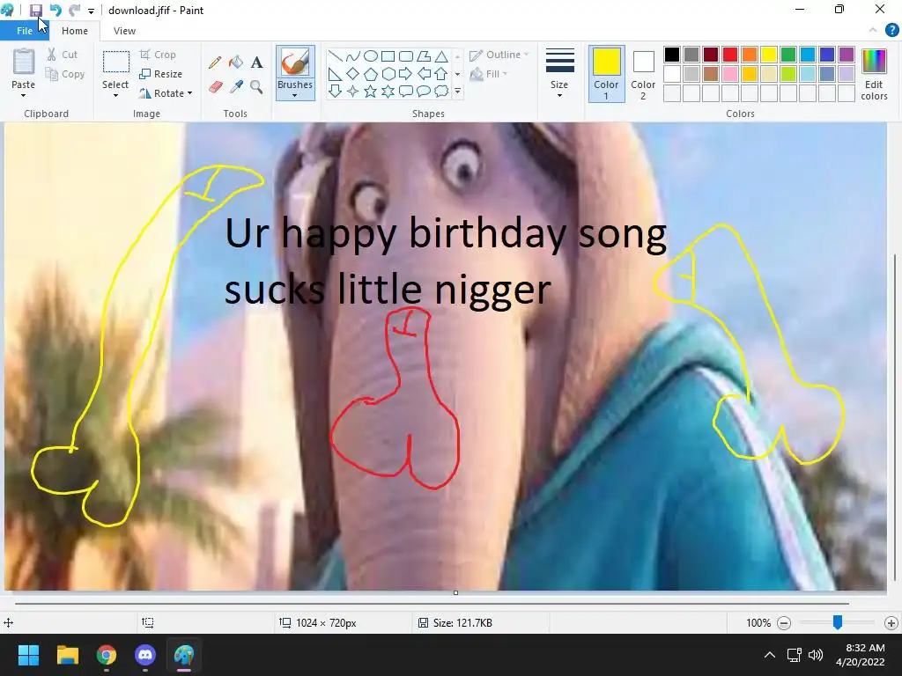Click the Copy button
This screenshot has width=902, height=676.
65,74
